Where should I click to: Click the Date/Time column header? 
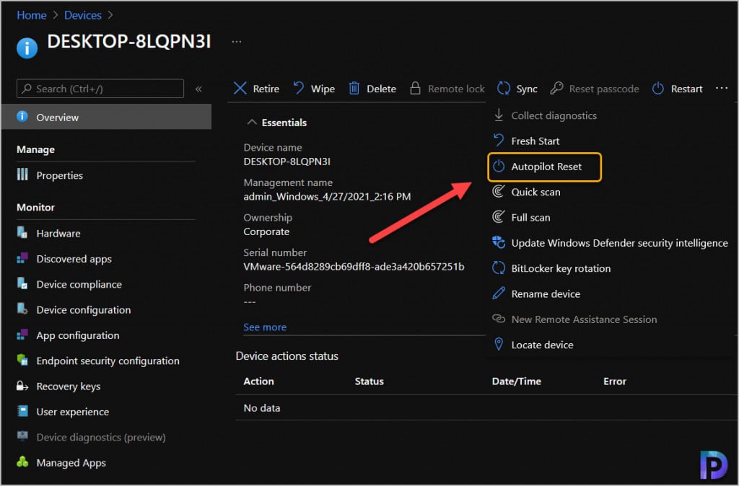(x=516, y=381)
